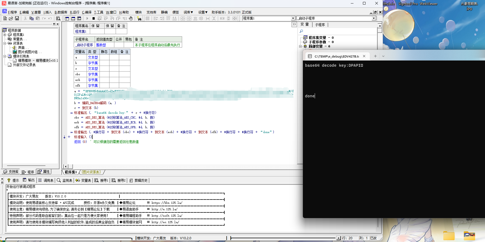
Task: Click the Copy icon in toolbar
Action: (31, 18)
